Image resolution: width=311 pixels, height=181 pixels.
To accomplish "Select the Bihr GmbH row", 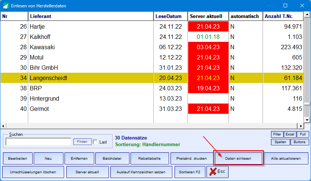I will click(x=152, y=68).
